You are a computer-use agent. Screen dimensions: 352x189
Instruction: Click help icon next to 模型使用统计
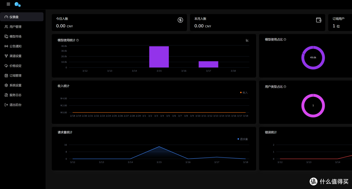(x=78, y=40)
